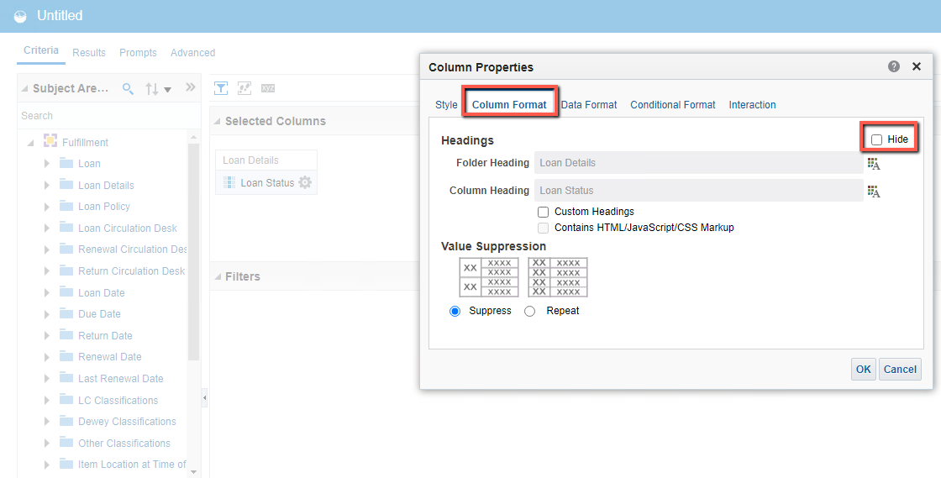Click the Loan Details column group header
This screenshot has width=941, height=478.
265,160
